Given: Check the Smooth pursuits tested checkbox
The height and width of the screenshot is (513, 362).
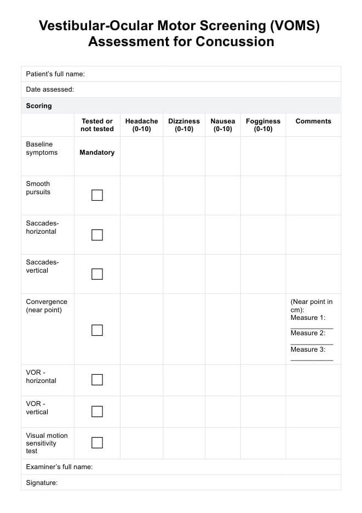Looking at the screenshot, I should [x=97, y=195].
